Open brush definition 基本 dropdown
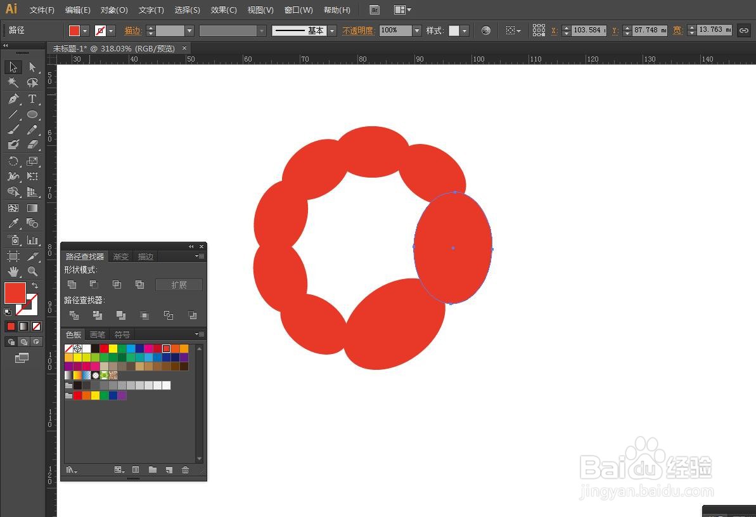The height and width of the screenshot is (517, 756). click(x=331, y=31)
